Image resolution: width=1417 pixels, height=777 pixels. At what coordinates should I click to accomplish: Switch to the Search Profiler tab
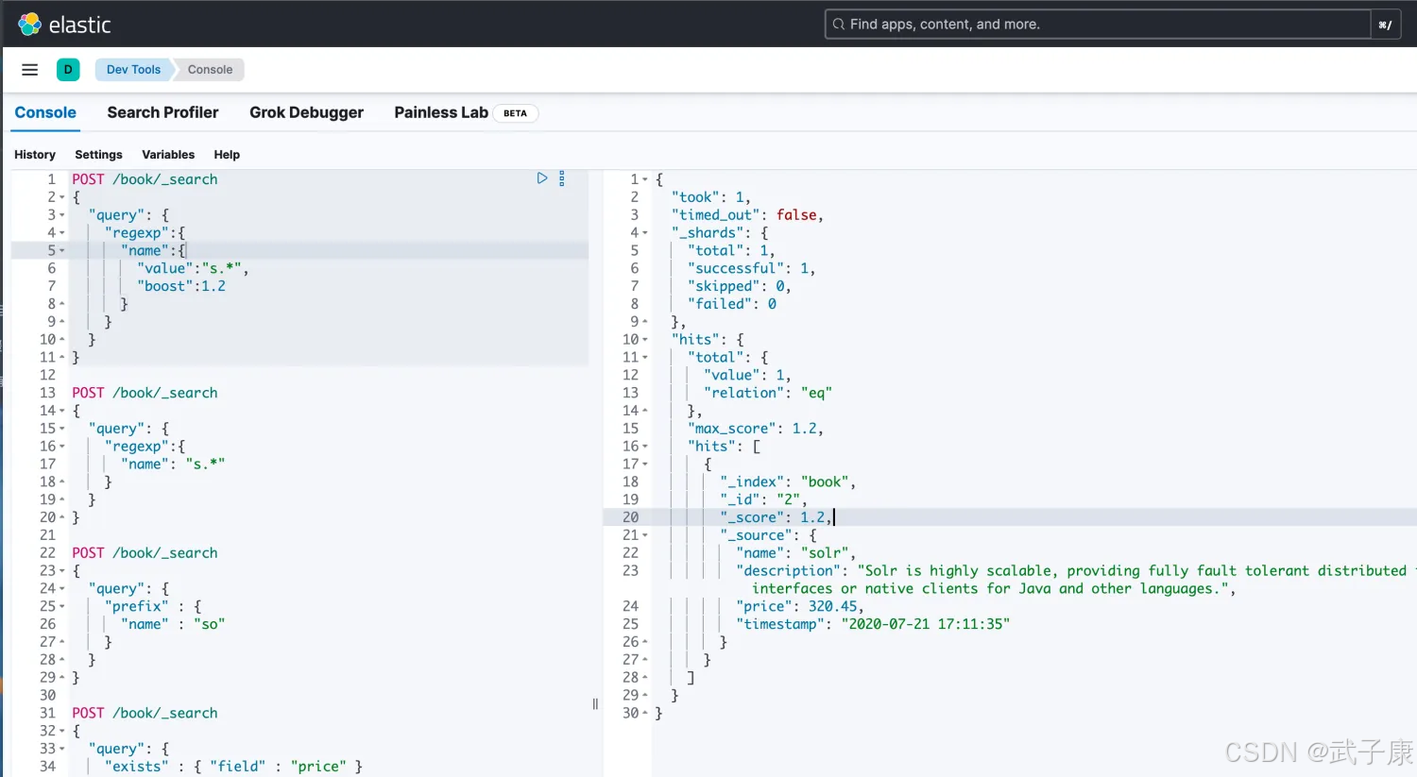click(x=162, y=112)
